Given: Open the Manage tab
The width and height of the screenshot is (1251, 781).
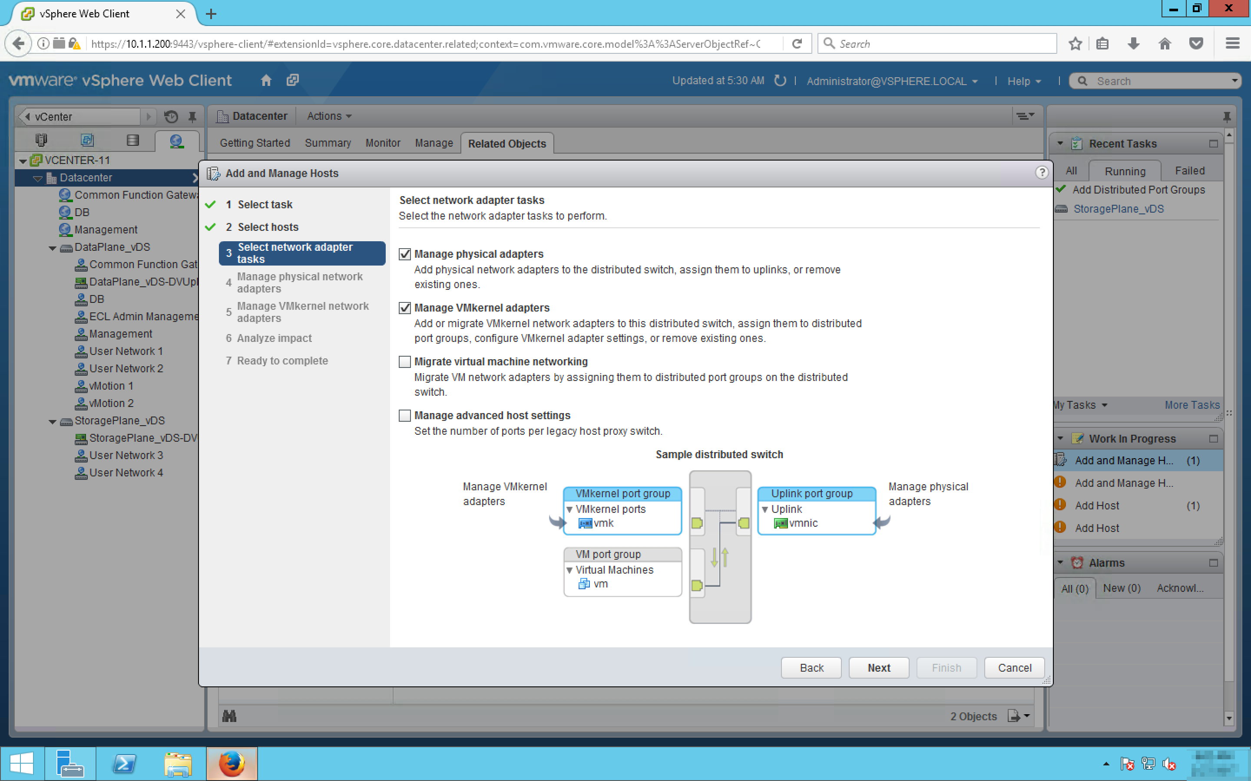Looking at the screenshot, I should click(434, 143).
